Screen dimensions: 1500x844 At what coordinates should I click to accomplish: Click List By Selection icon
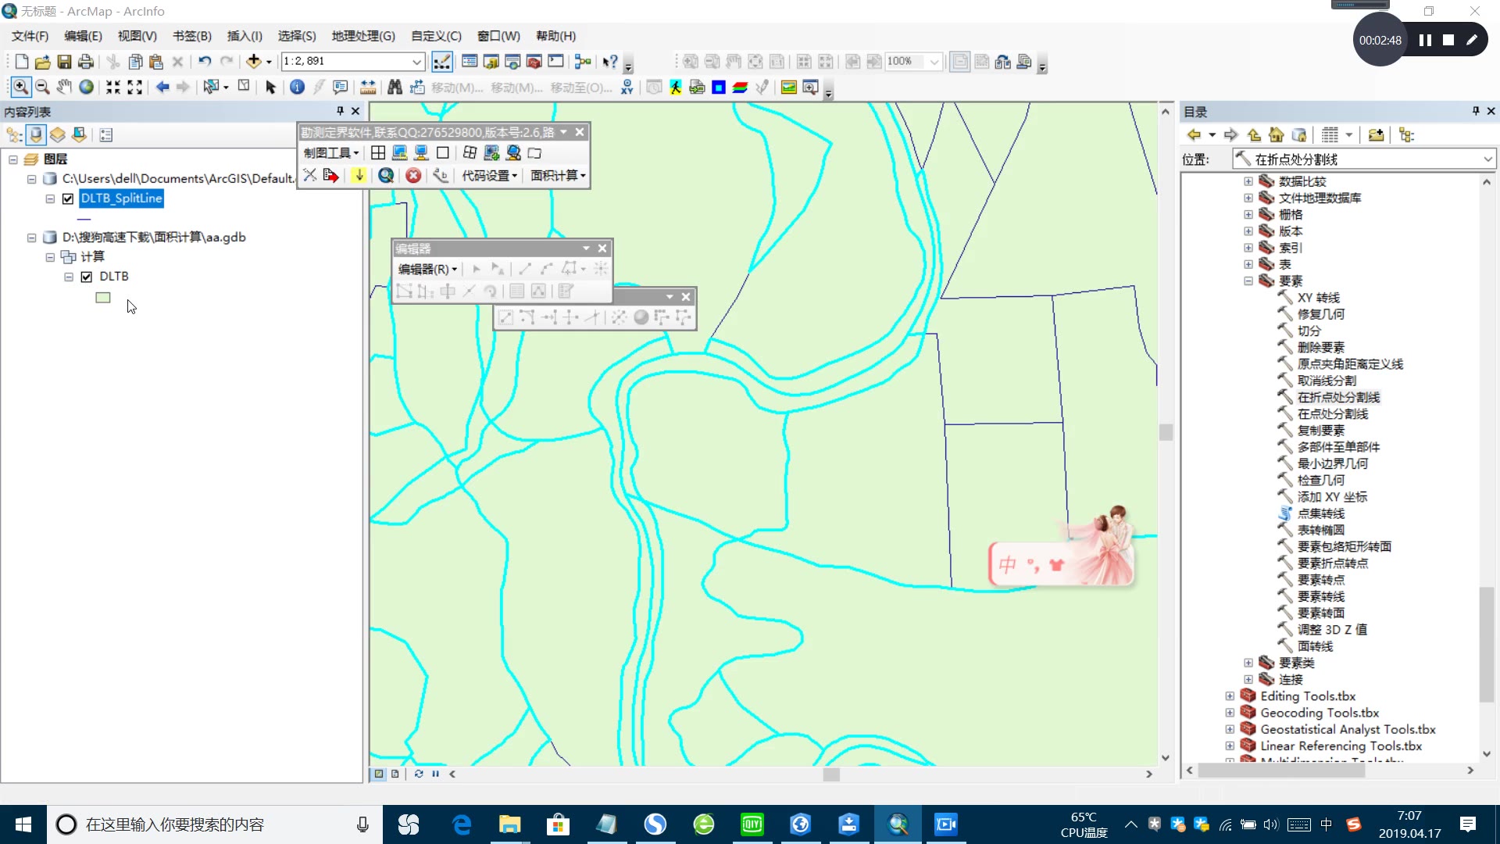79,134
